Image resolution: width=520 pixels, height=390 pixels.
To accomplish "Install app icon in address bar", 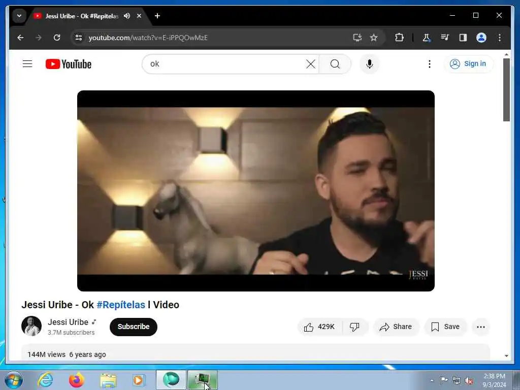I will point(357,38).
